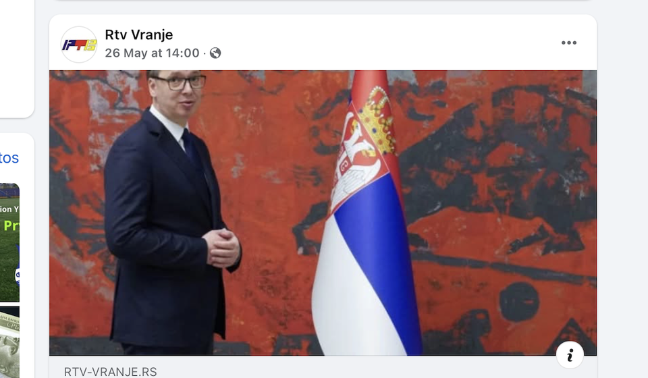Open the RTV-VRANJE.RS link domain
The image size is (648, 378).
pyautogui.click(x=110, y=372)
